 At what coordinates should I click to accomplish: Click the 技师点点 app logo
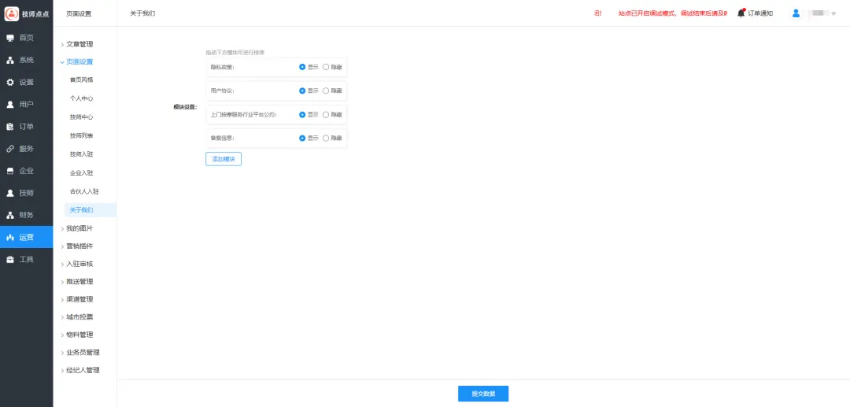click(x=12, y=13)
